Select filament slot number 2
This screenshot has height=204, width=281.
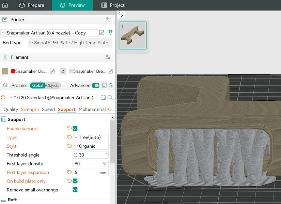[x=63, y=71]
